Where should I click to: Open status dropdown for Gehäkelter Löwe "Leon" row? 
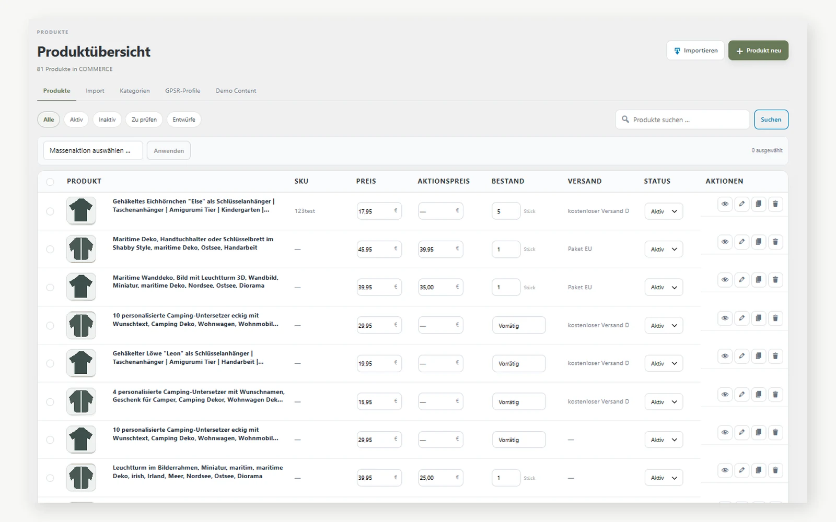coord(664,364)
